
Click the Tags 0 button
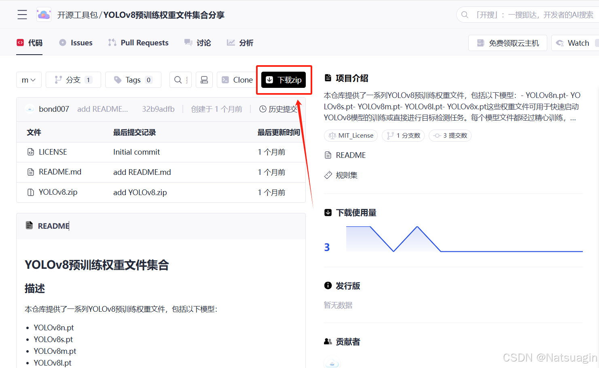(133, 80)
